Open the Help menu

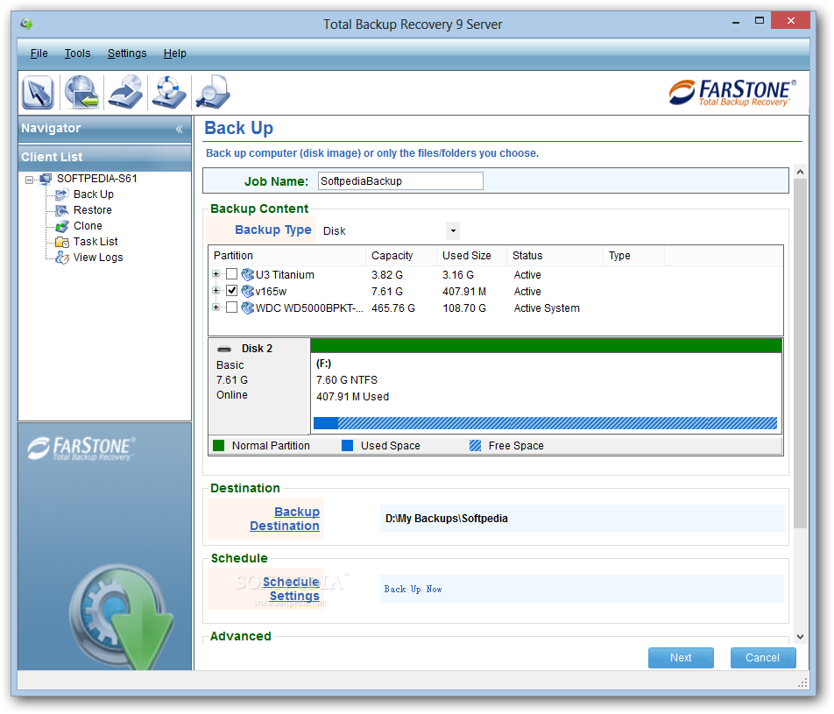click(x=174, y=53)
